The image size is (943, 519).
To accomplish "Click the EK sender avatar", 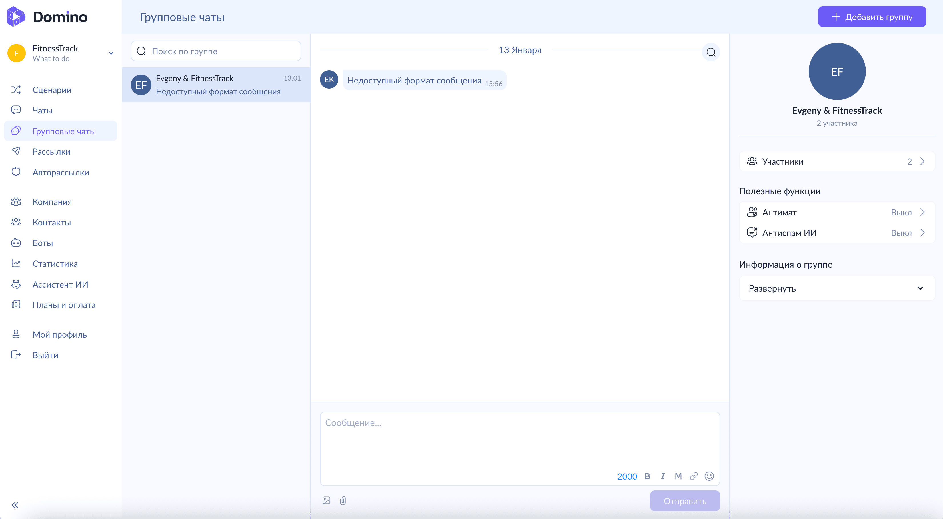I will point(329,79).
